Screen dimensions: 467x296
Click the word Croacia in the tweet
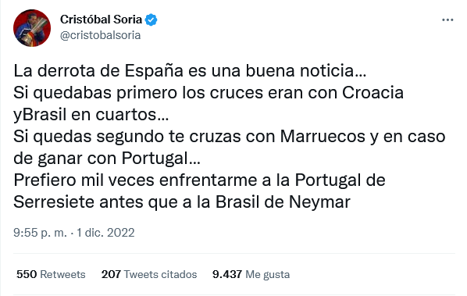coord(373,93)
